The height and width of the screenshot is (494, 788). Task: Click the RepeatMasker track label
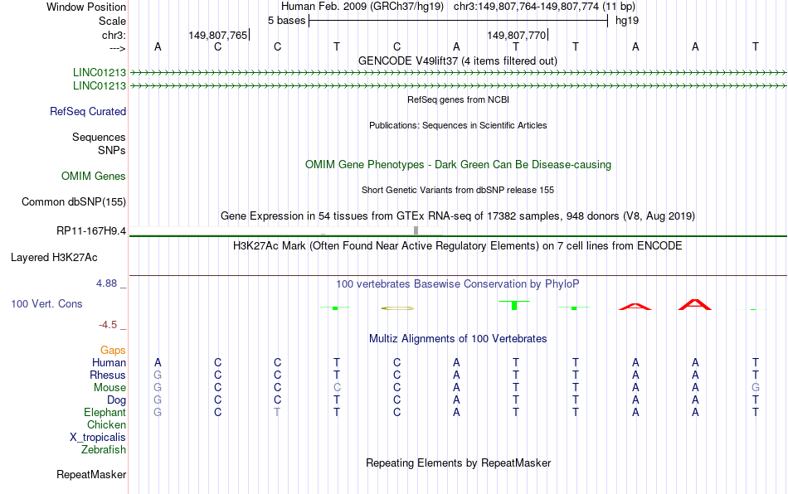click(91, 474)
